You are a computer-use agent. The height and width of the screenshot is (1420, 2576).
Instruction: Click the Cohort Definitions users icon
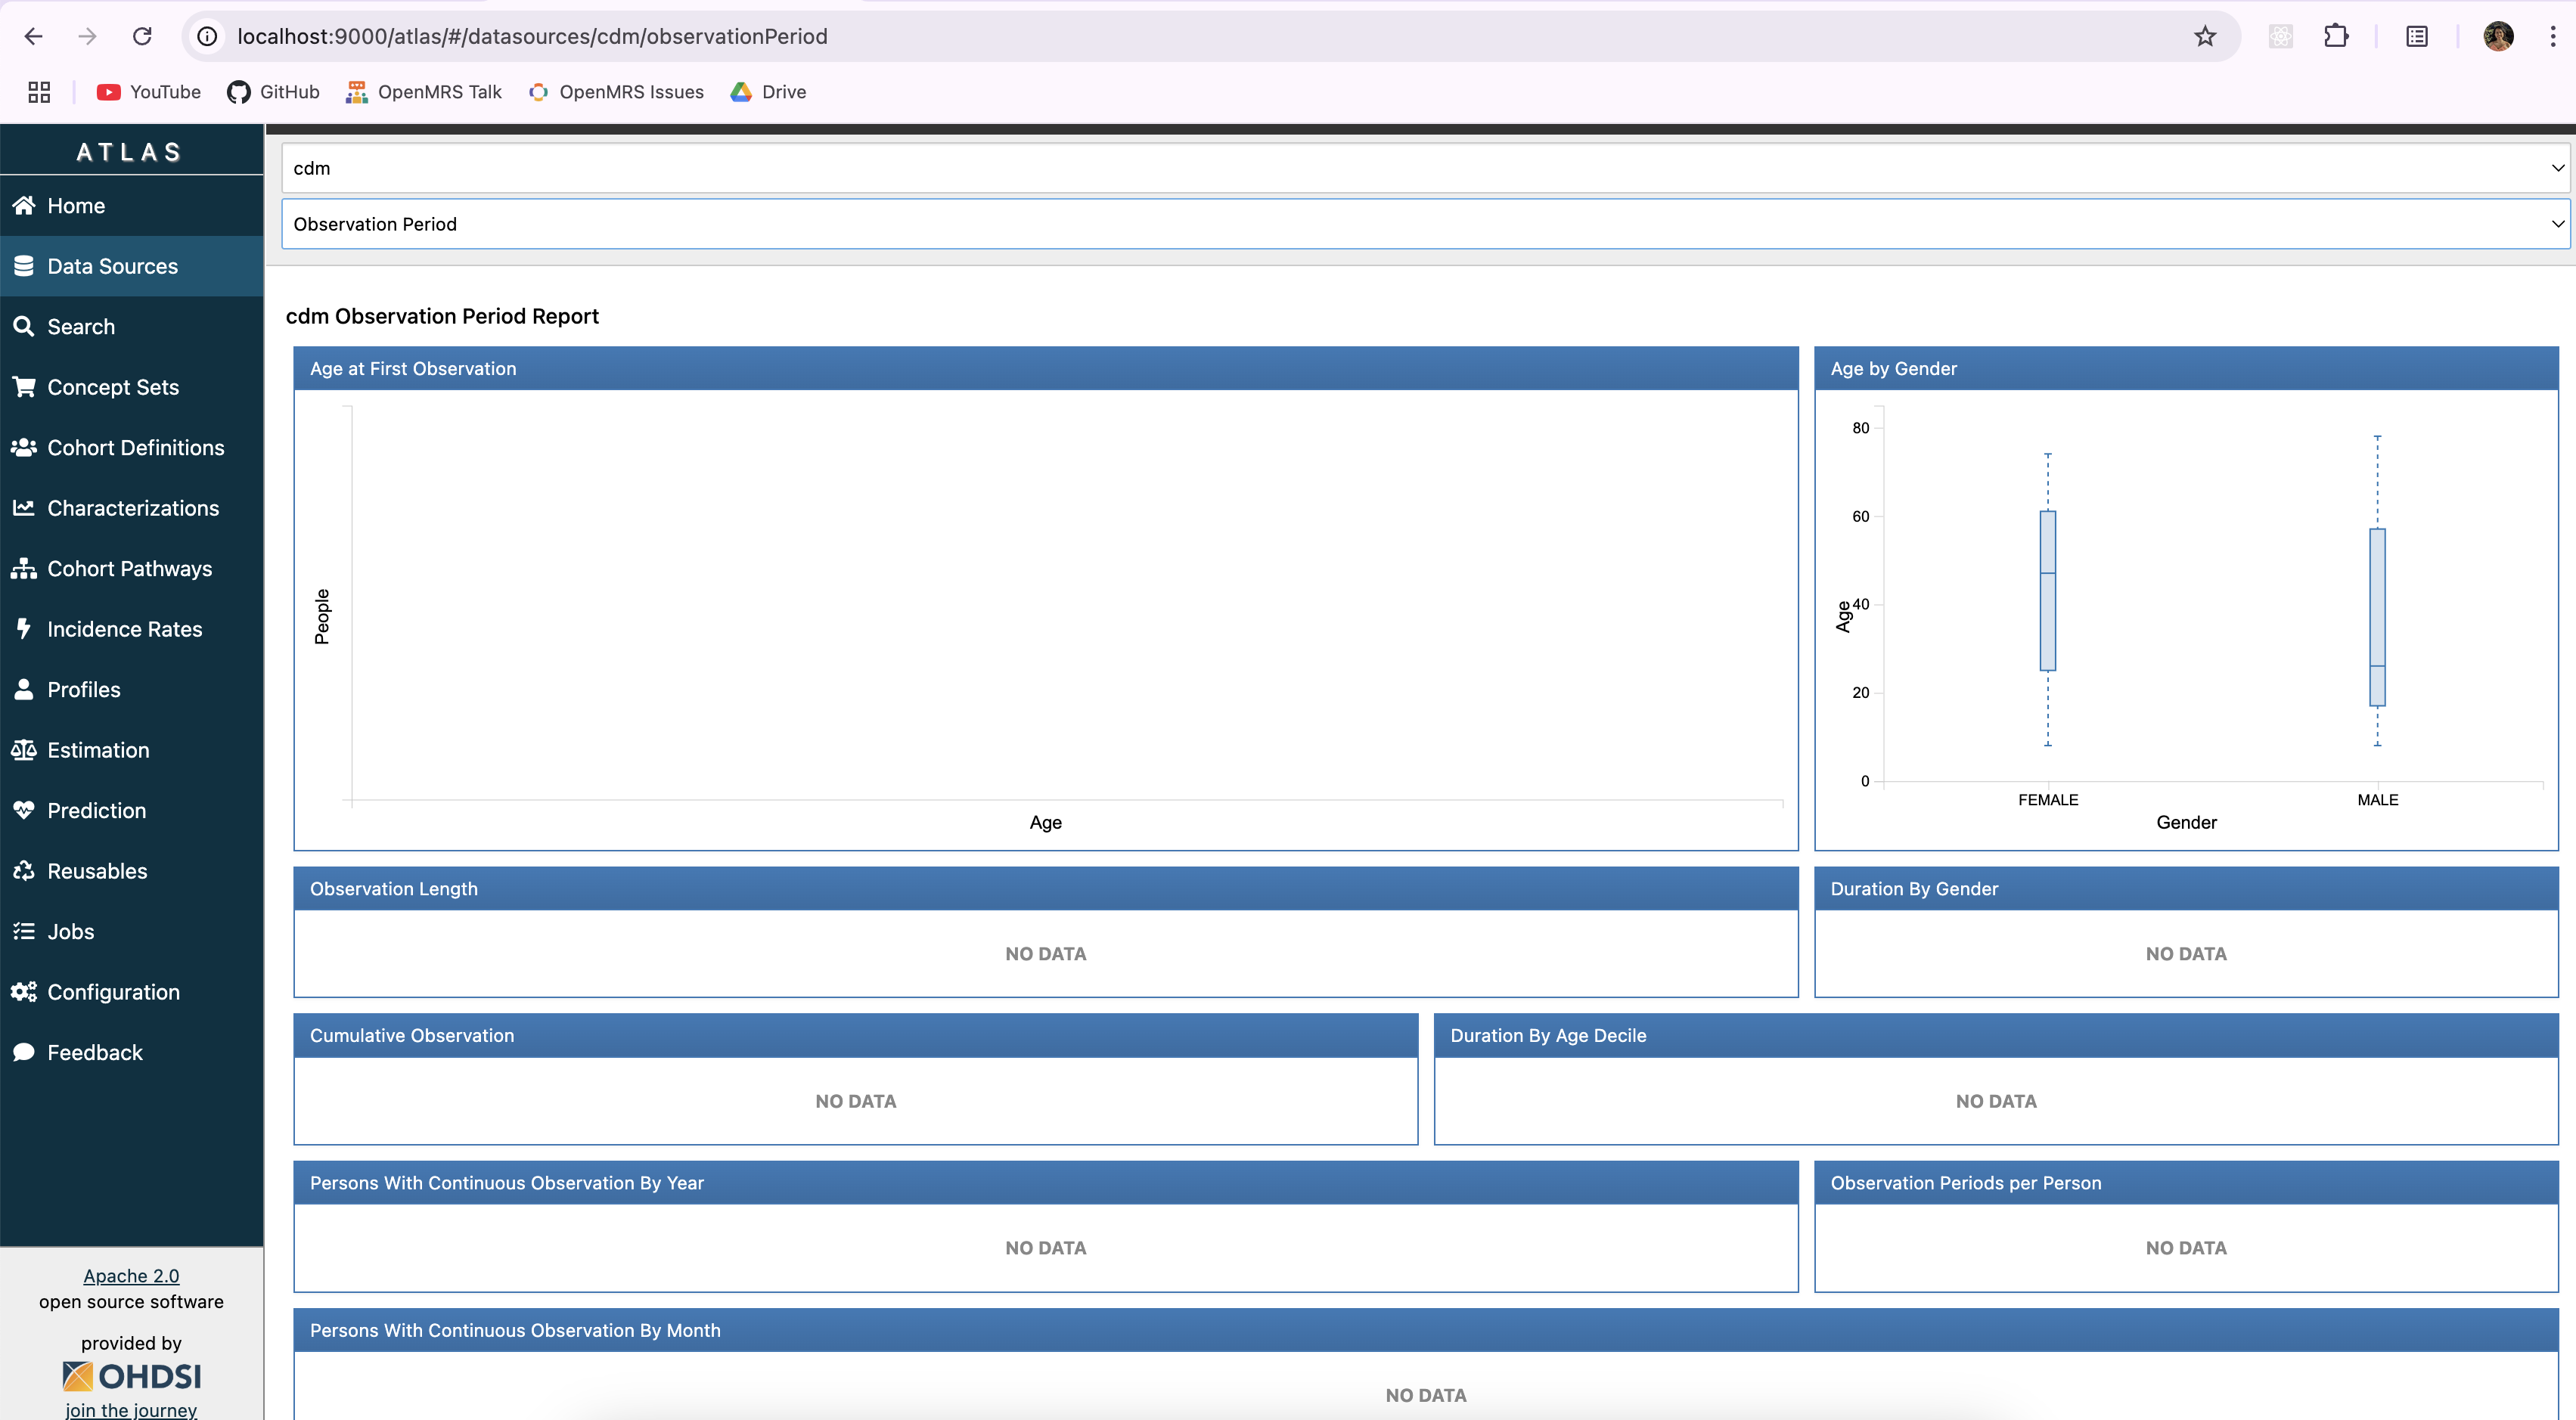pyautogui.click(x=24, y=447)
